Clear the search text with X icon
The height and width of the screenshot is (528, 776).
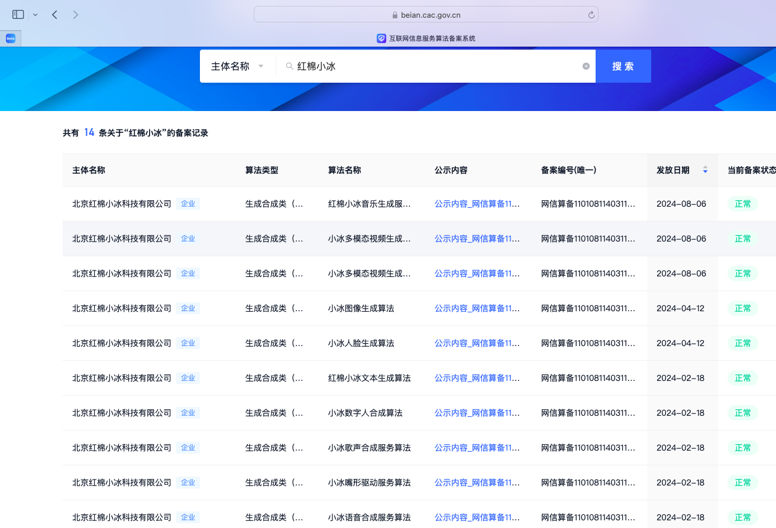(586, 66)
